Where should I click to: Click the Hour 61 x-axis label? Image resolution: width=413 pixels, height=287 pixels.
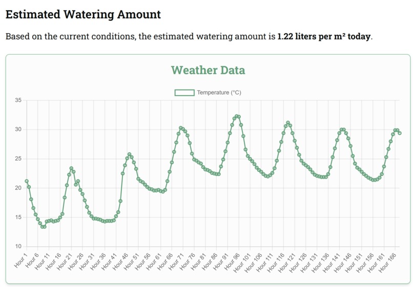[154, 261]
